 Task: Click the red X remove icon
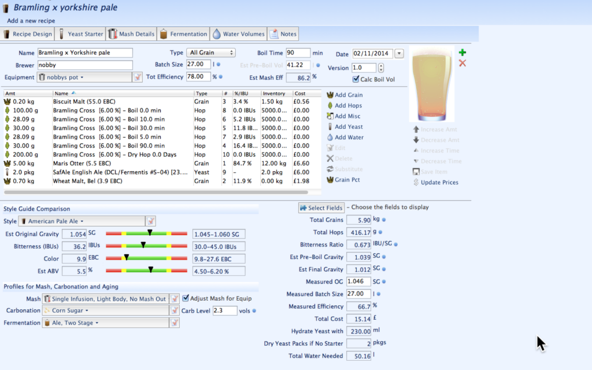(x=462, y=63)
